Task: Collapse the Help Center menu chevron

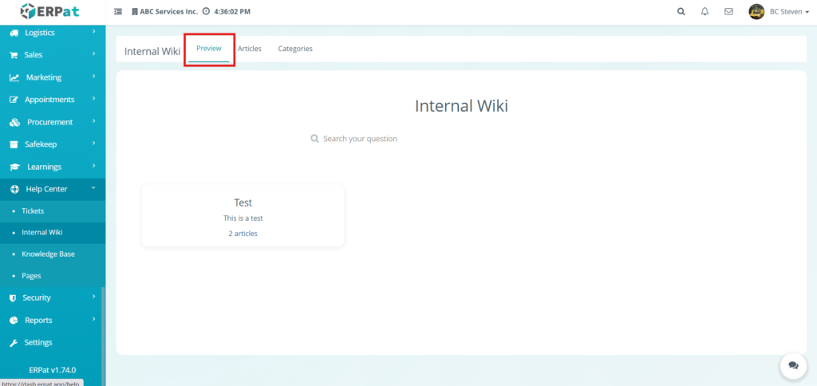Action: [93, 188]
